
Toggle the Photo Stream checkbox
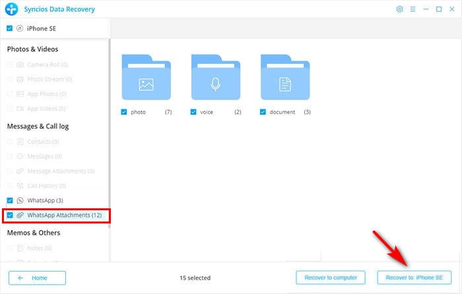[10, 79]
